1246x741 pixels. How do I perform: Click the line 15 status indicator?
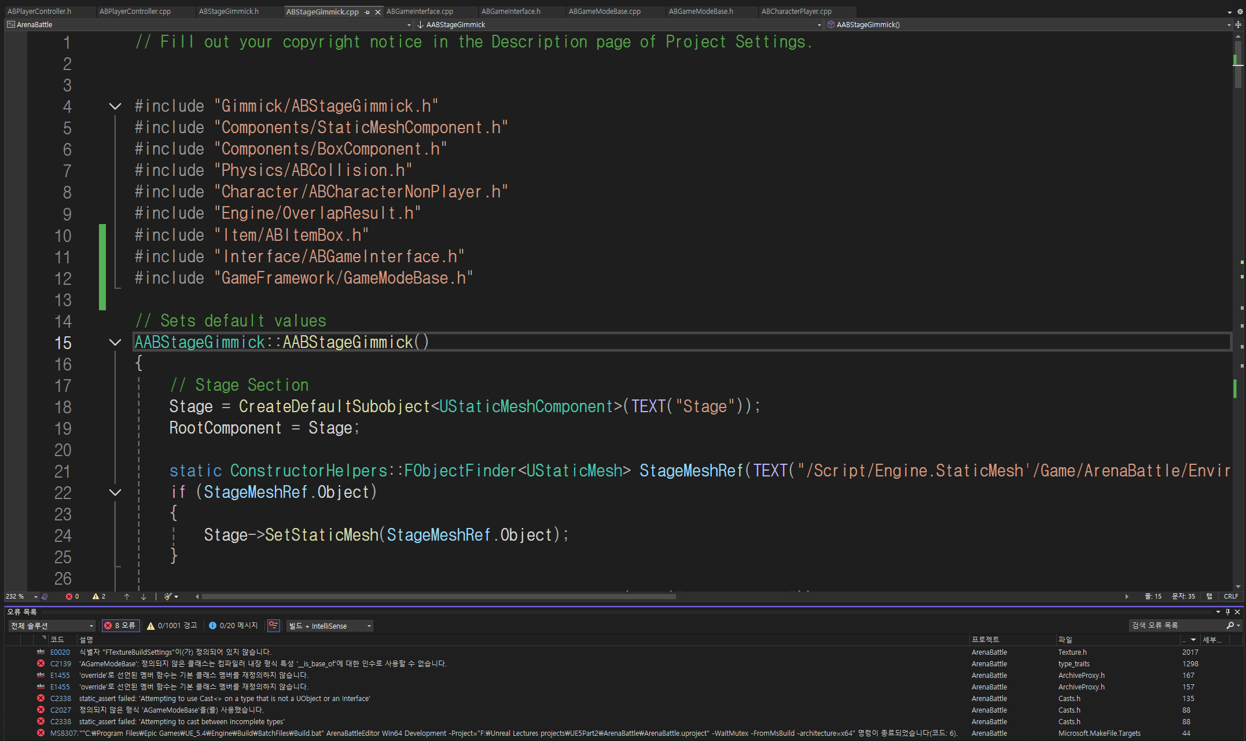click(x=1153, y=597)
